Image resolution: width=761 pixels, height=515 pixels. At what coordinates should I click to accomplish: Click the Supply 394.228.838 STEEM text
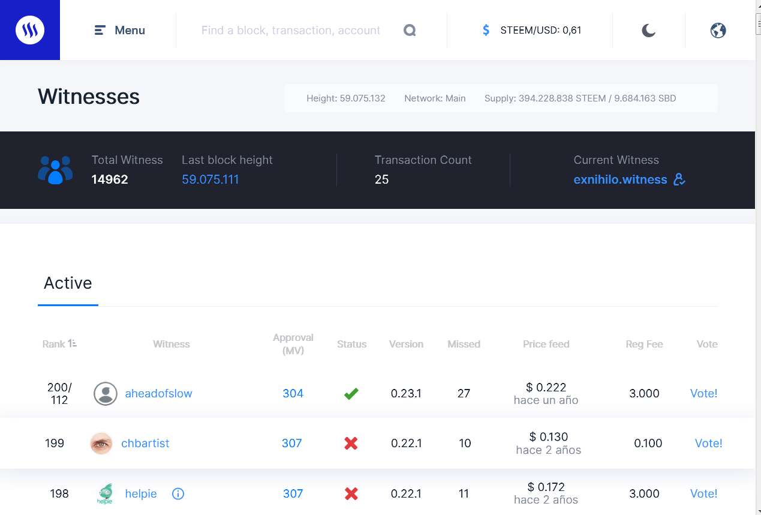[x=580, y=98]
